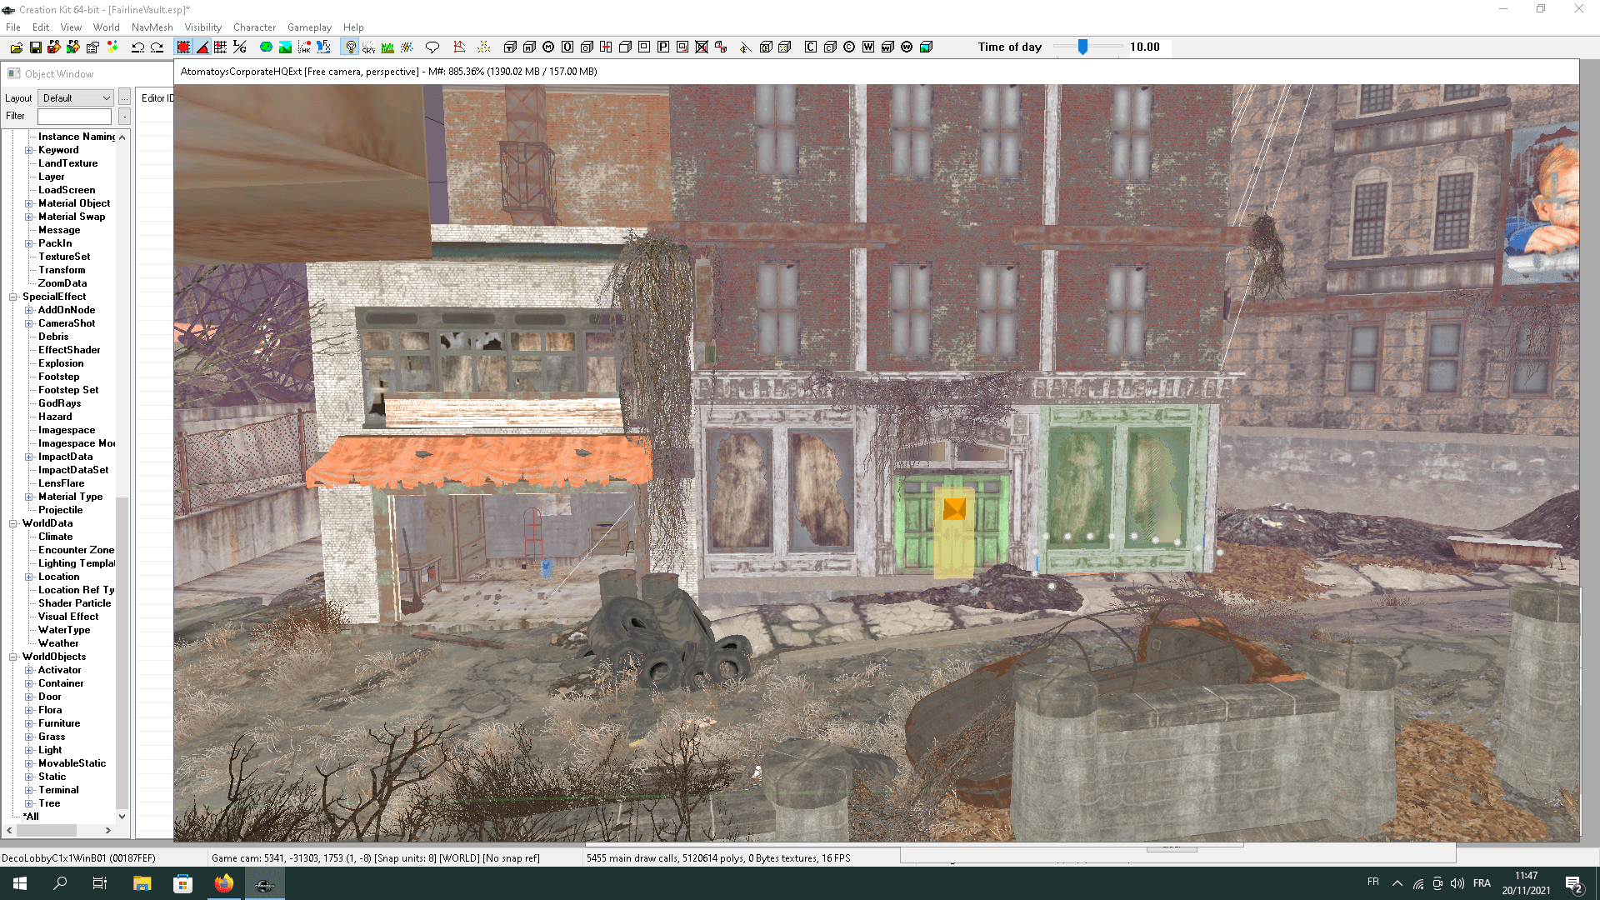The image size is (1600, 900).
Task: Open the Gameplay menu
Action: [309, 27]
